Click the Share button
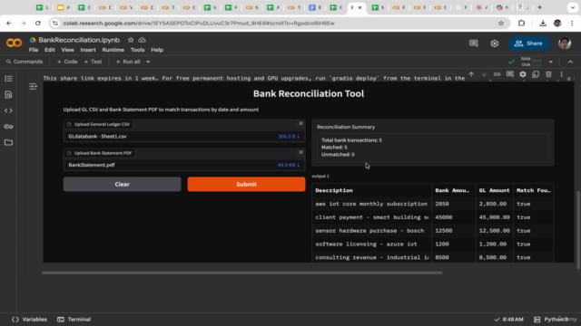 [x=528, y=43]
